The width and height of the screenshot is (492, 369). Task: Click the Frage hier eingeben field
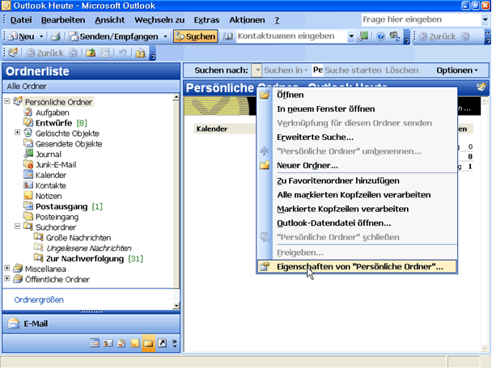tap(421, 19)
